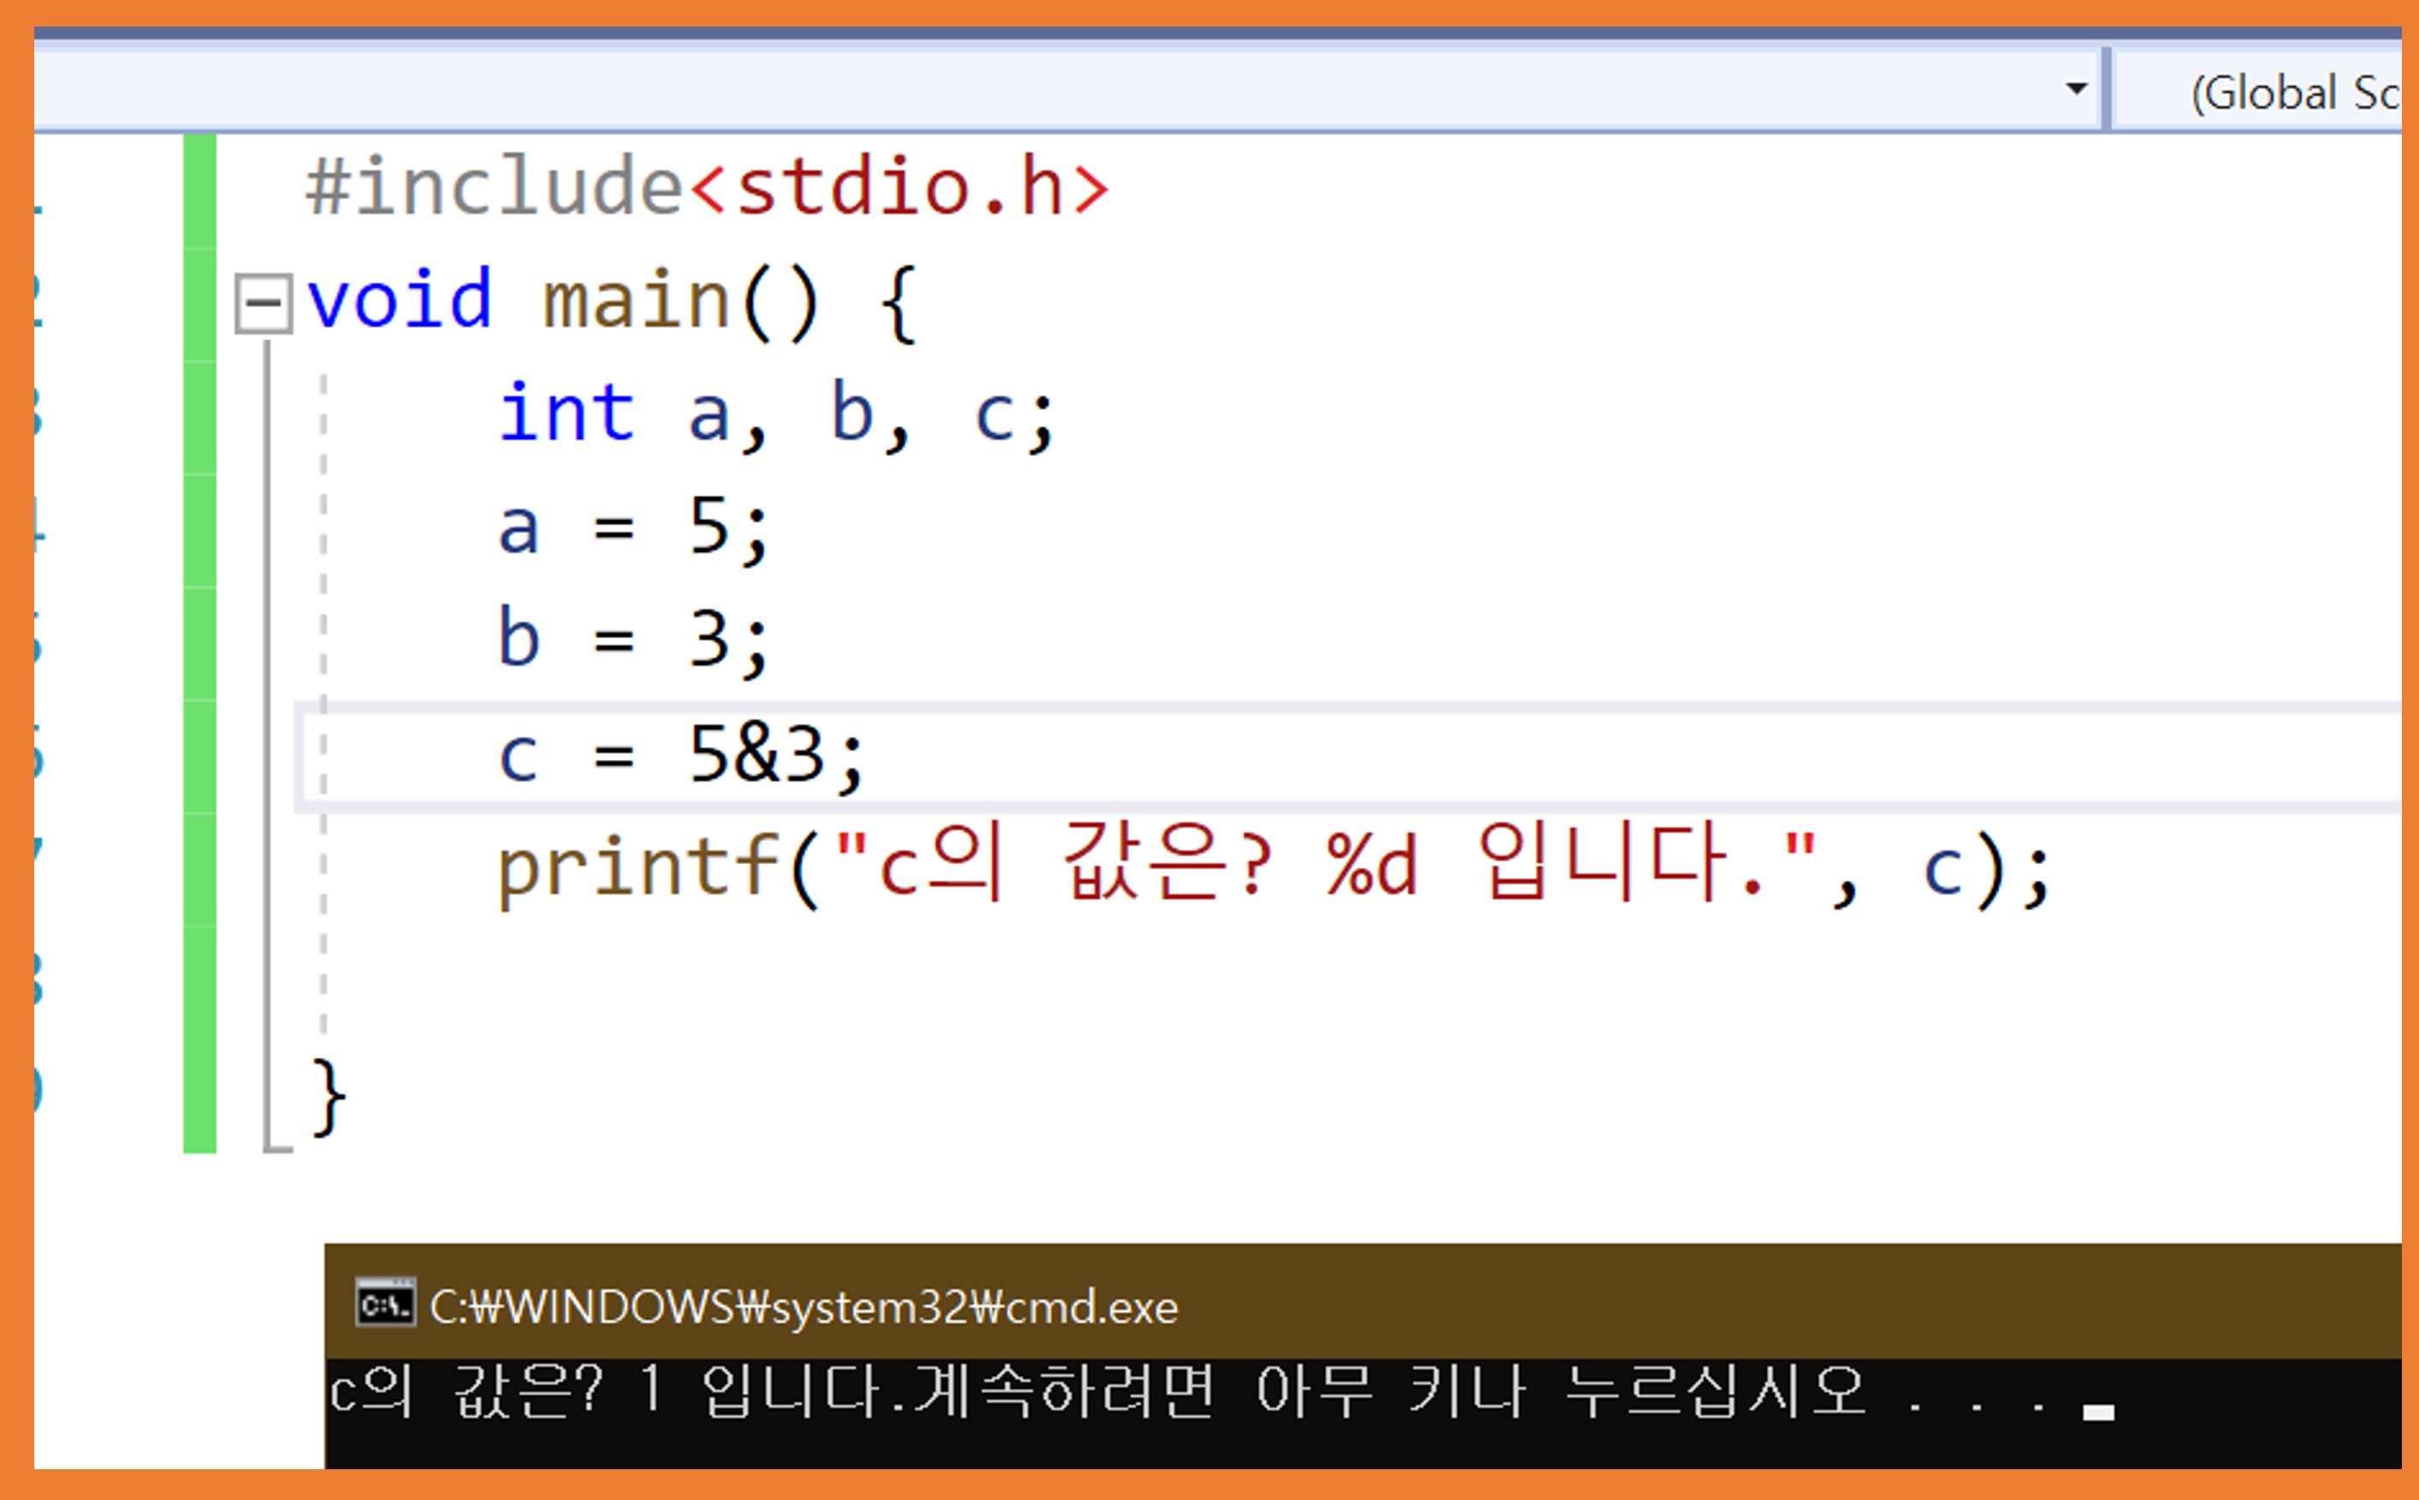Click the cmd.exe console window icon
Image resolution: width=2419 pixels, height=1500 pixels.
point(385,1303)
